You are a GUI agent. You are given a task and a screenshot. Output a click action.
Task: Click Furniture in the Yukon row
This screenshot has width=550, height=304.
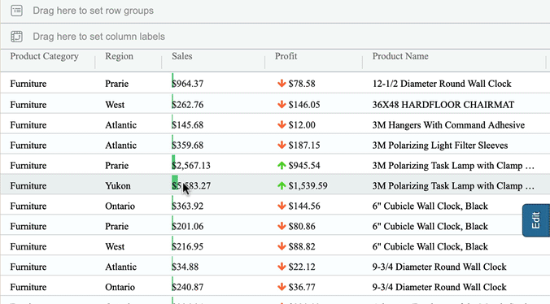28,186
